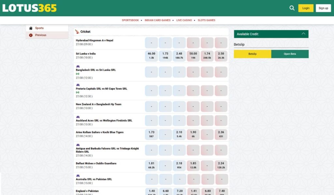Select 1.40 back odds for England v Pakistan
Viewport: 334px width, 195px height.
point(152,192)
